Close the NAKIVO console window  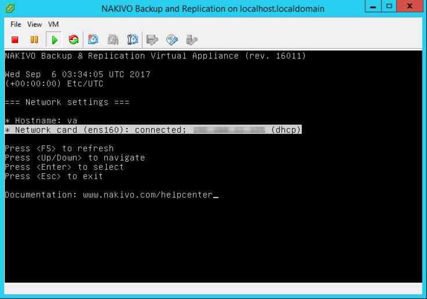(410, 6)
